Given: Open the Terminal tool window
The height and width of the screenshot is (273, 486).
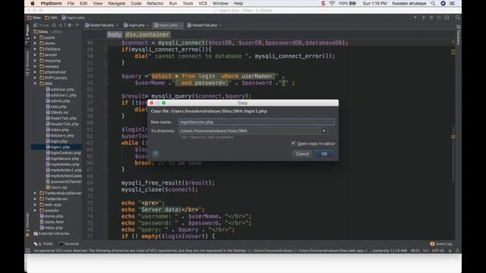Looking at the screenshot, I should pyautogui.click(x=69, y=244).
